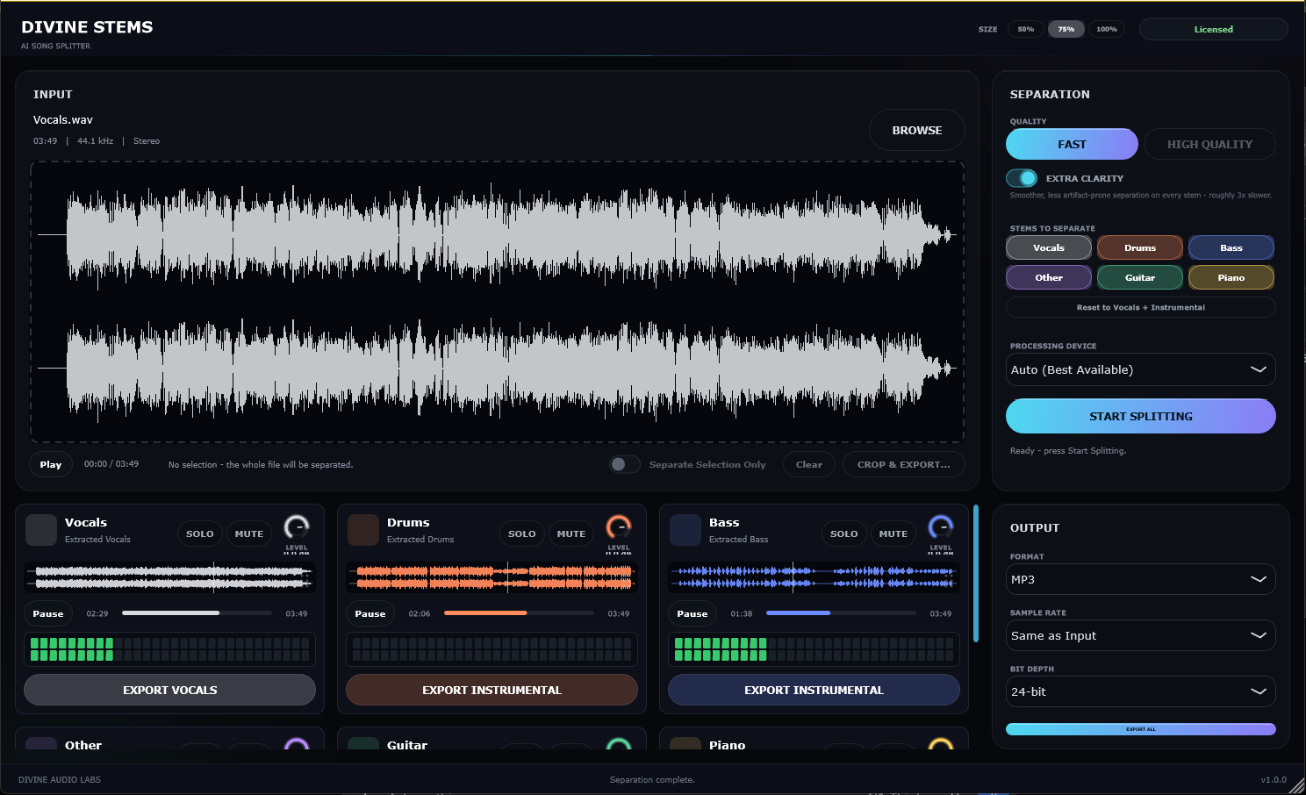Toggle the Piano stem chip
The height and width of the screenshot is (795, 1306).
click(1231, 277)
